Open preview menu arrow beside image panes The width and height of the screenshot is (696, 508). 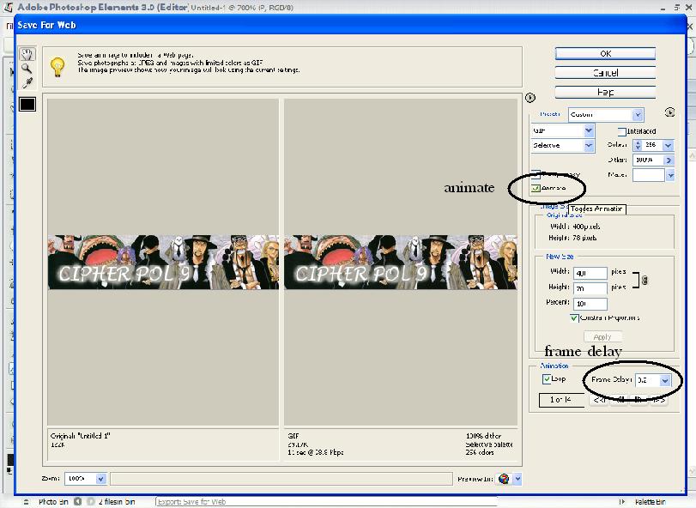pos(530,98)
